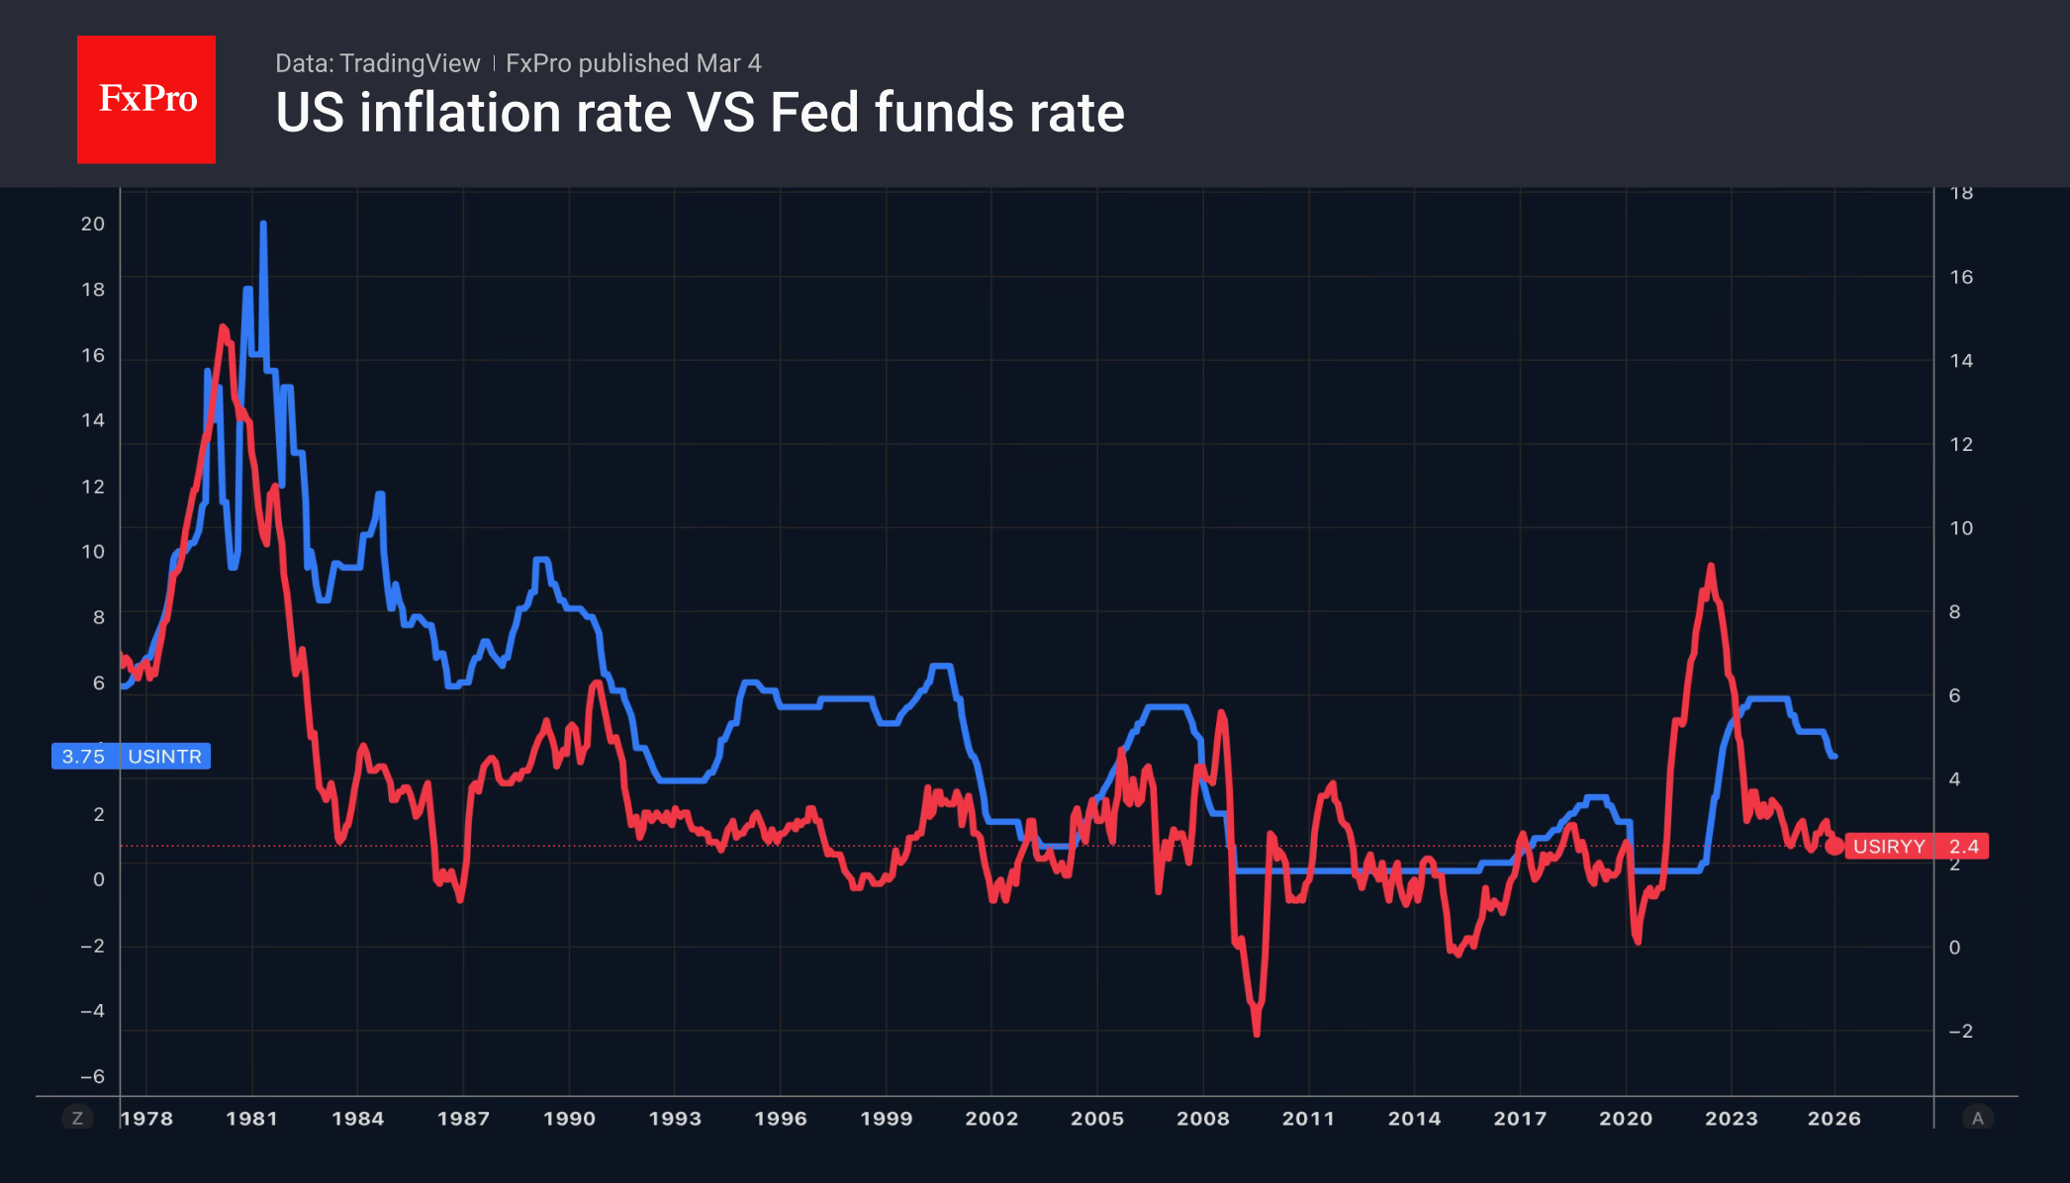Image resolution: width=2070 pixels, height=1183 pixels.
Task: Click the red FxPro logo
Action: pos(146,99)
